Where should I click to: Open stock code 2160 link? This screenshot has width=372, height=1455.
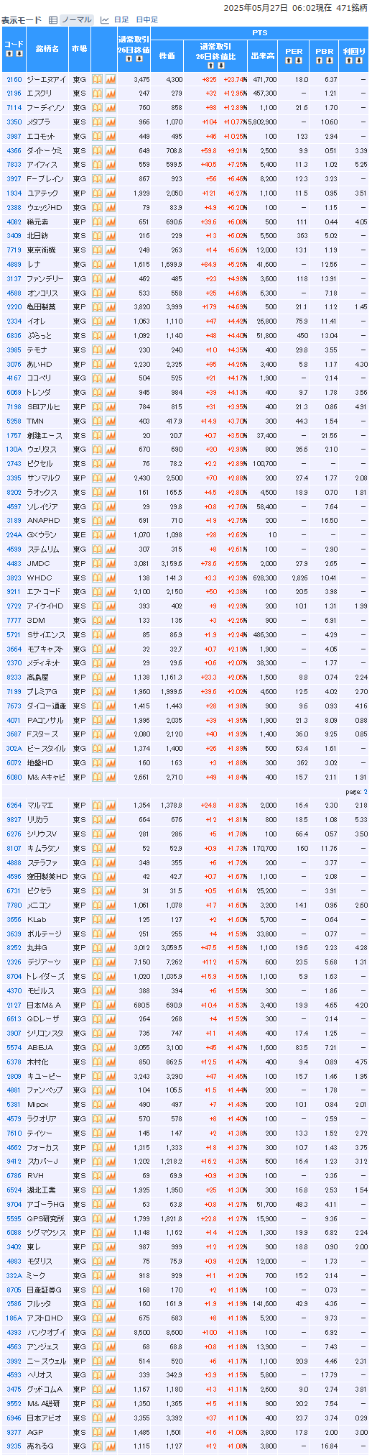(x=14, y=80)
